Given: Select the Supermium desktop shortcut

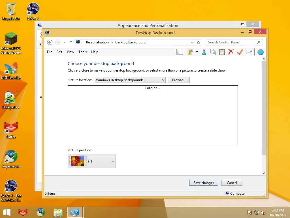Looking at the screenshot, I should [11, 159].
